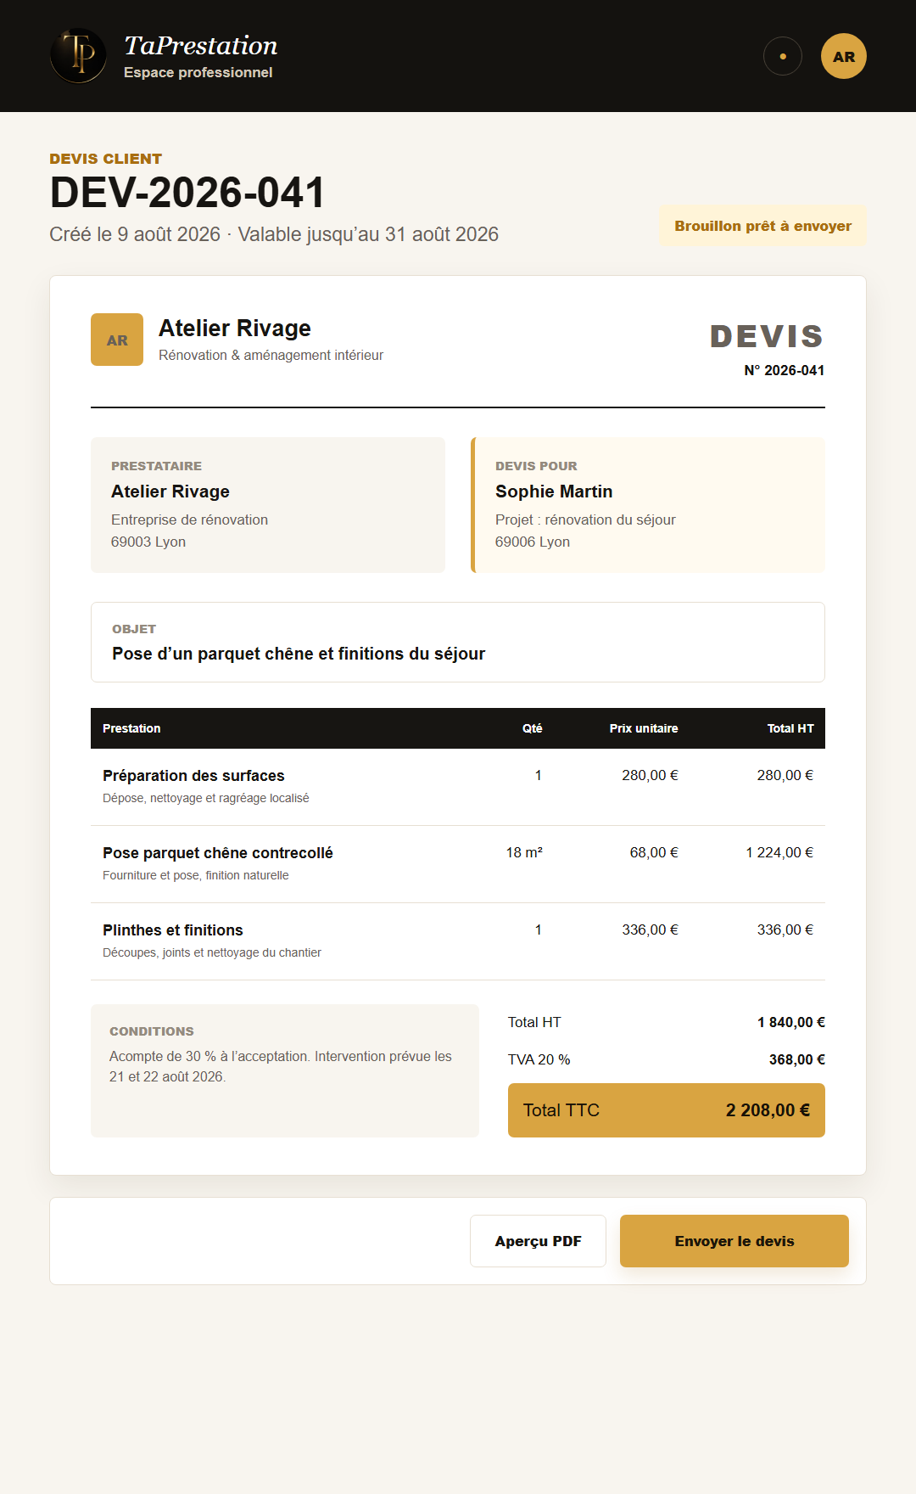
Task: Click the Objet field with parquet title
Action: point(458,642)
